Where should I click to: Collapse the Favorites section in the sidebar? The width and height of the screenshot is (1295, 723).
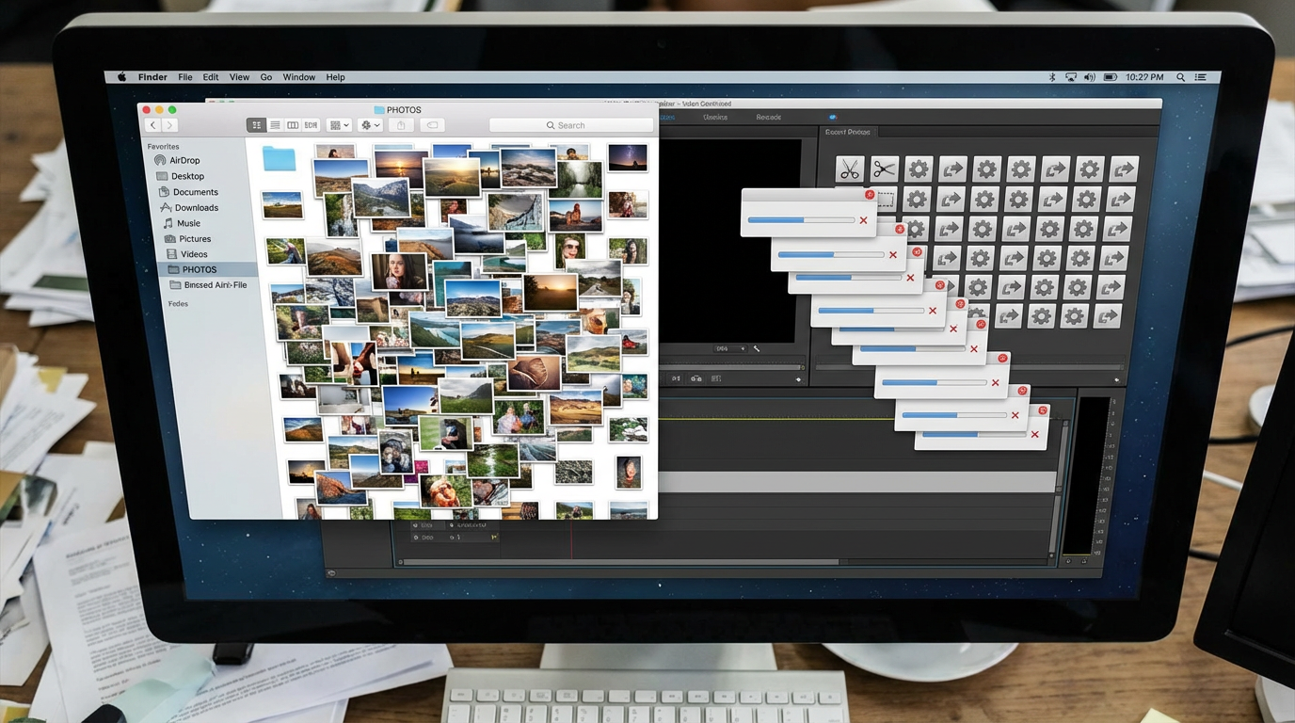tap(163, 146)
